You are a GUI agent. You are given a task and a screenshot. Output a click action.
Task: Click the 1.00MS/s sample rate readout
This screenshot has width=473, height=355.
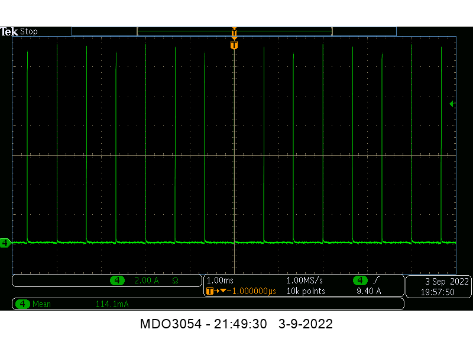[306, 280]
